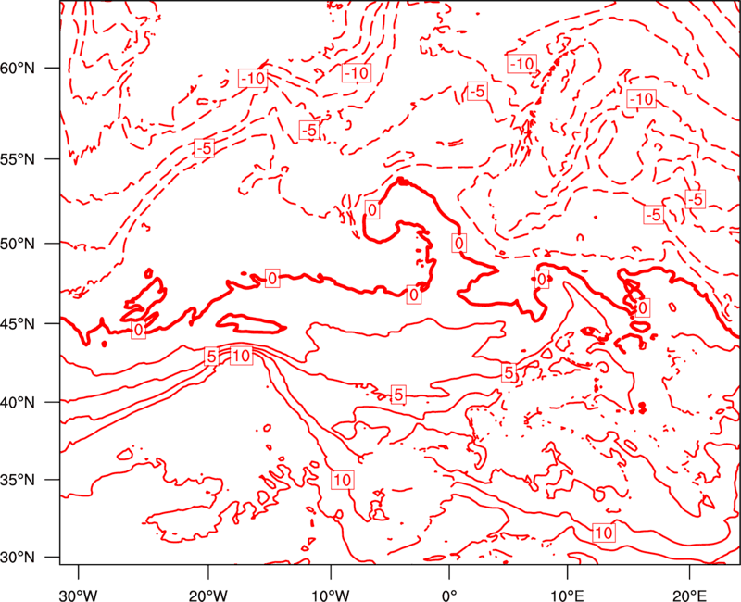741x602 pixels.
Task: Click the 30°N latitude axis label
Action: point(18,558)
